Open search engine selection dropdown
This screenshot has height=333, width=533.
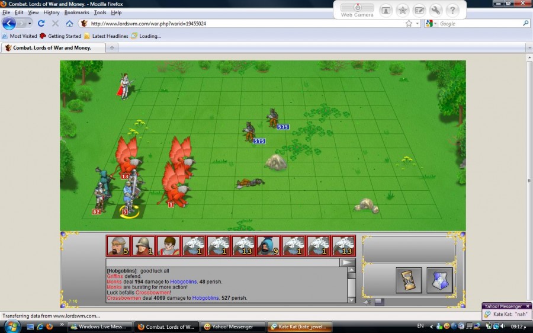pos(431,24)
